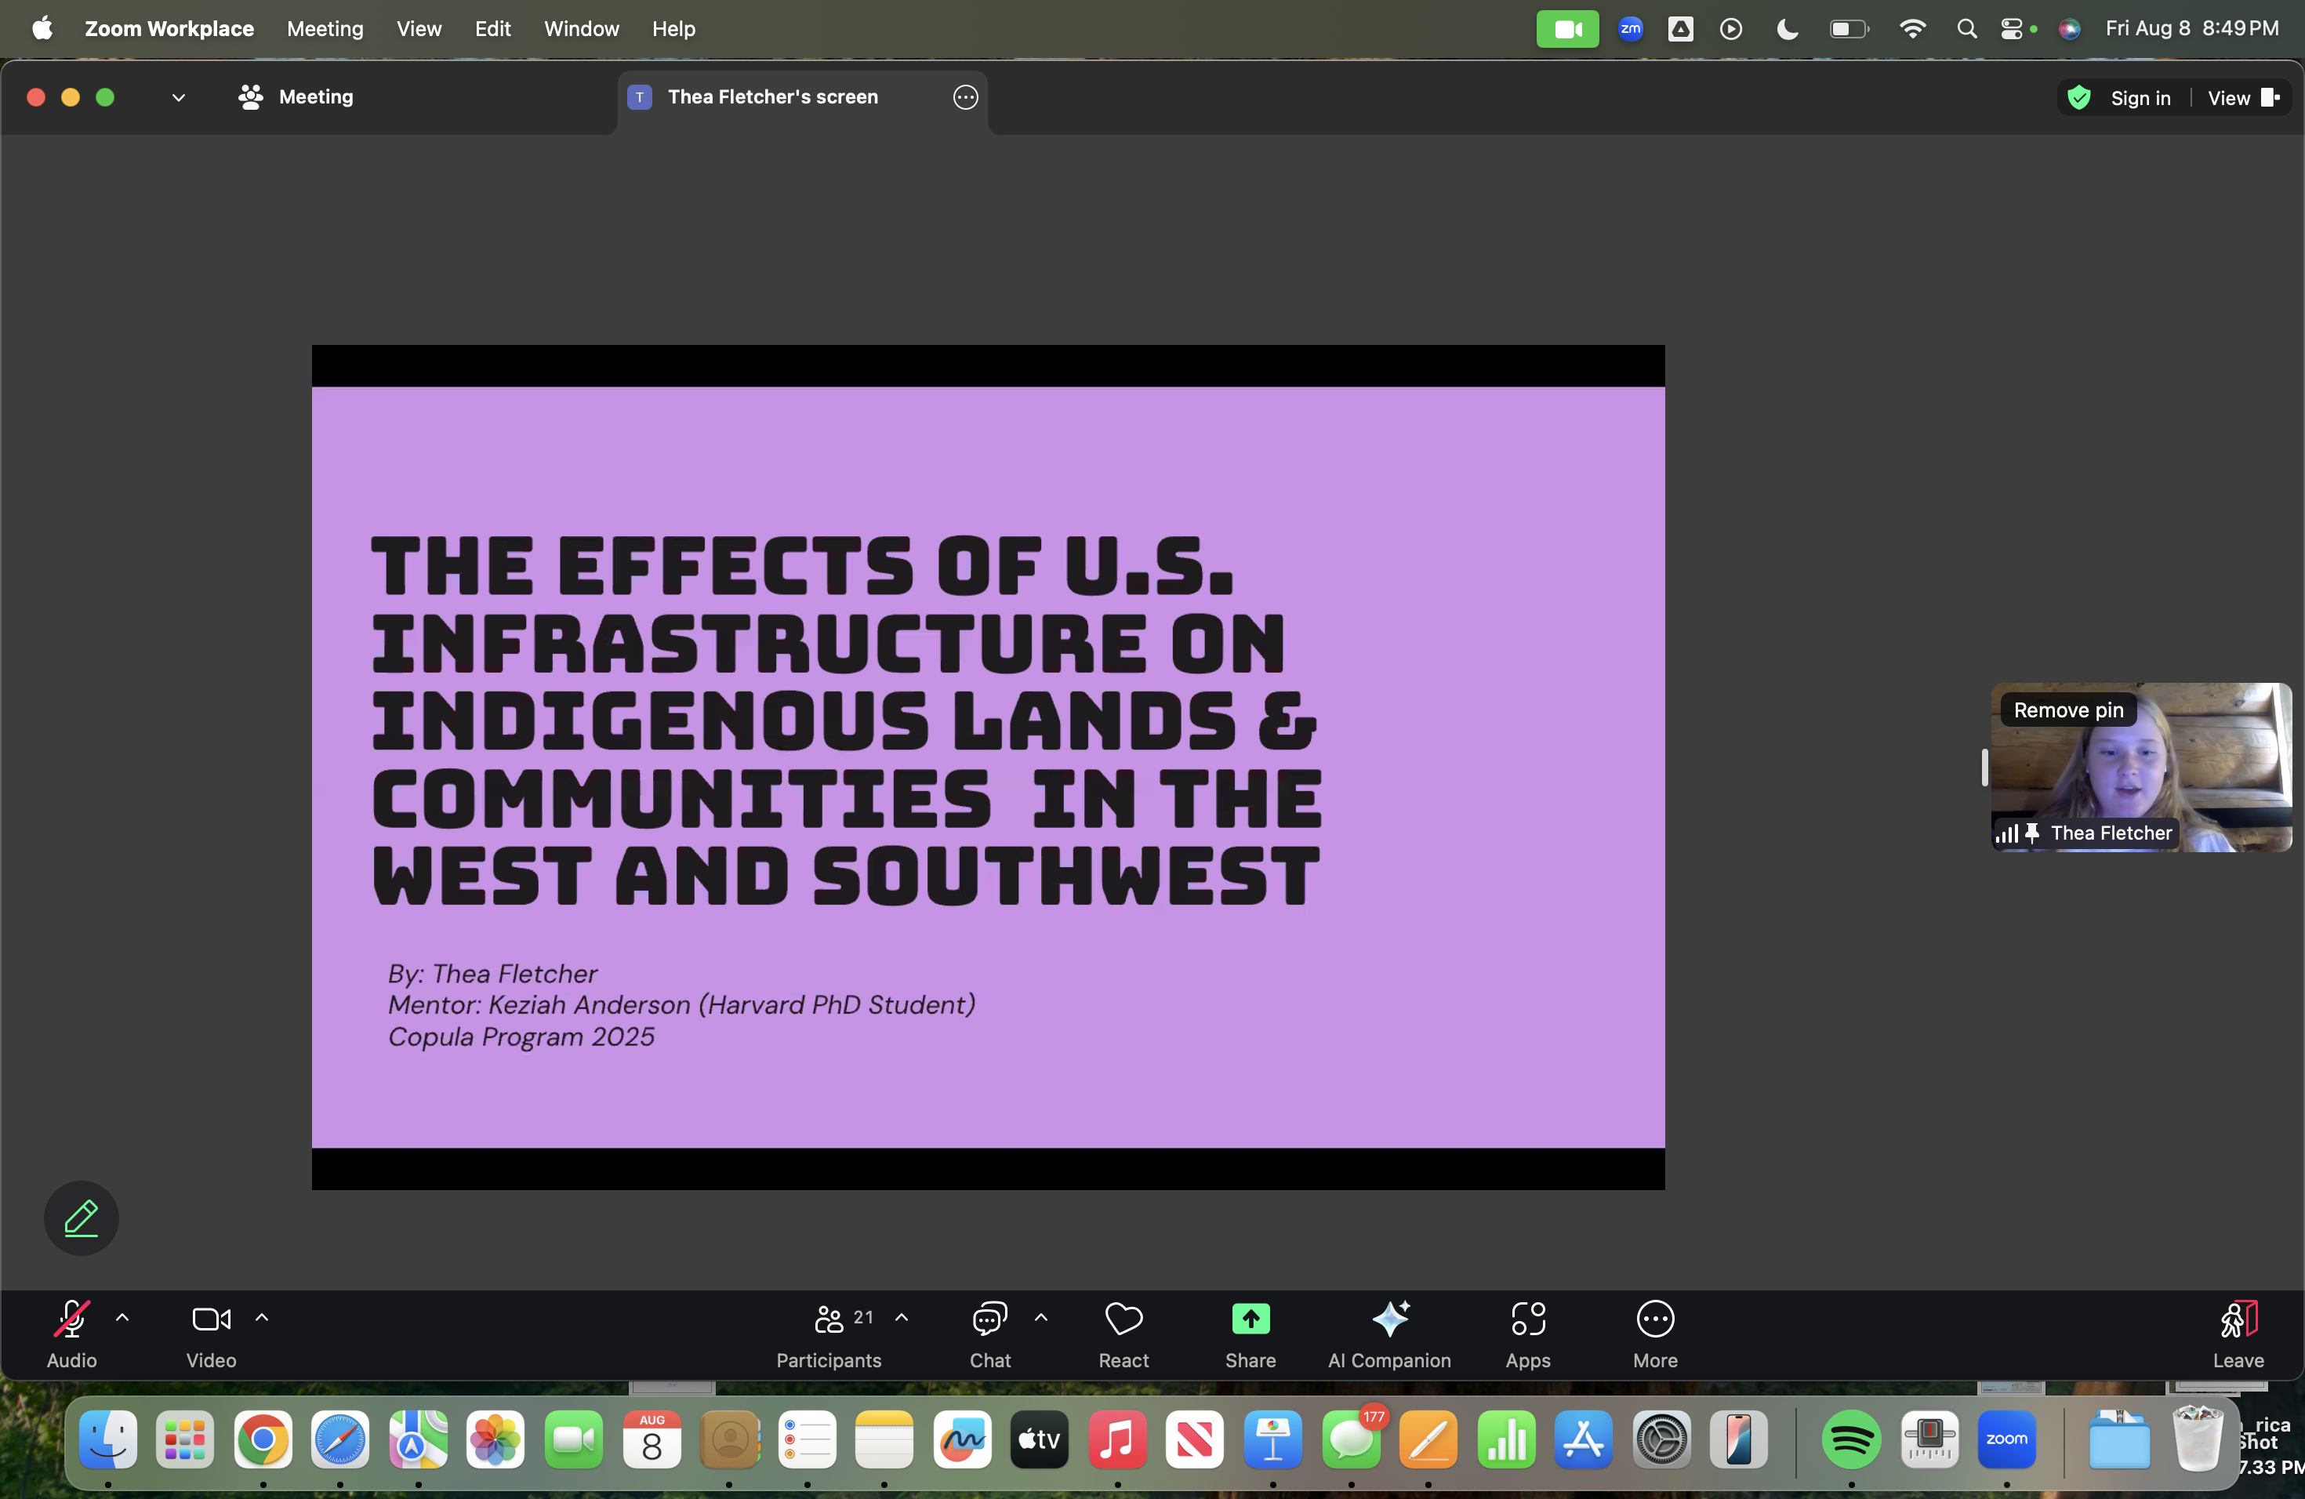Click Remove pin on Thea's video

[x=2067, y=710]
